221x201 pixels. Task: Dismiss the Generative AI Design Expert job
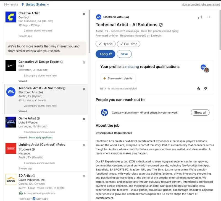84,62
